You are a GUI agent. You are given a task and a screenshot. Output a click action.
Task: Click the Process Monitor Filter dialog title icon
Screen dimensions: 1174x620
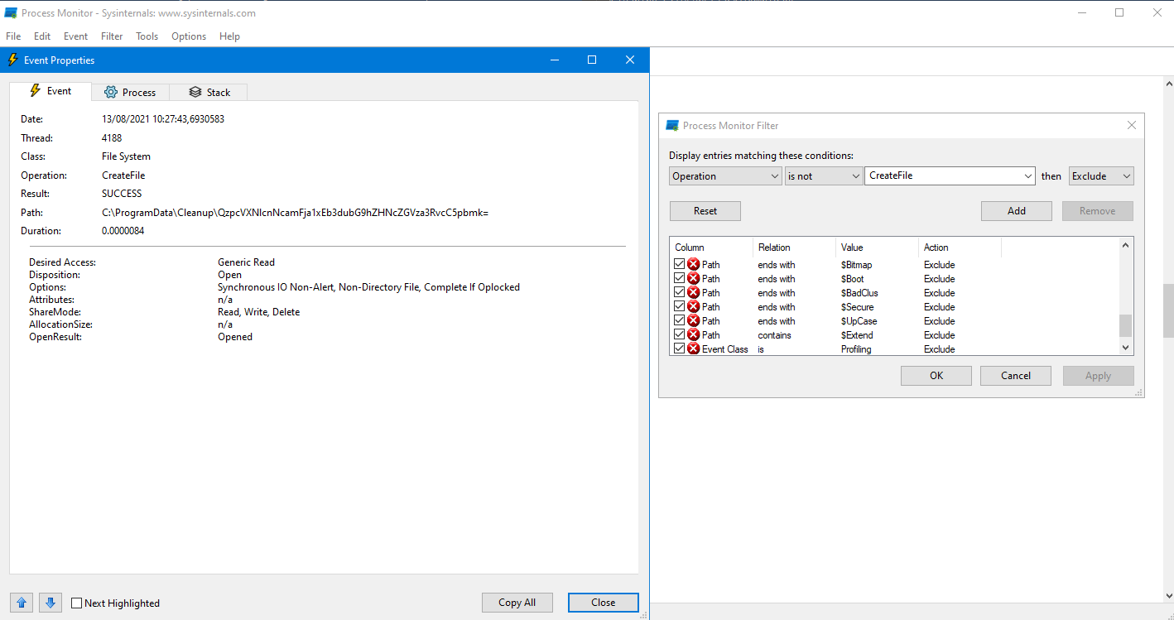[x=672, y=126]
